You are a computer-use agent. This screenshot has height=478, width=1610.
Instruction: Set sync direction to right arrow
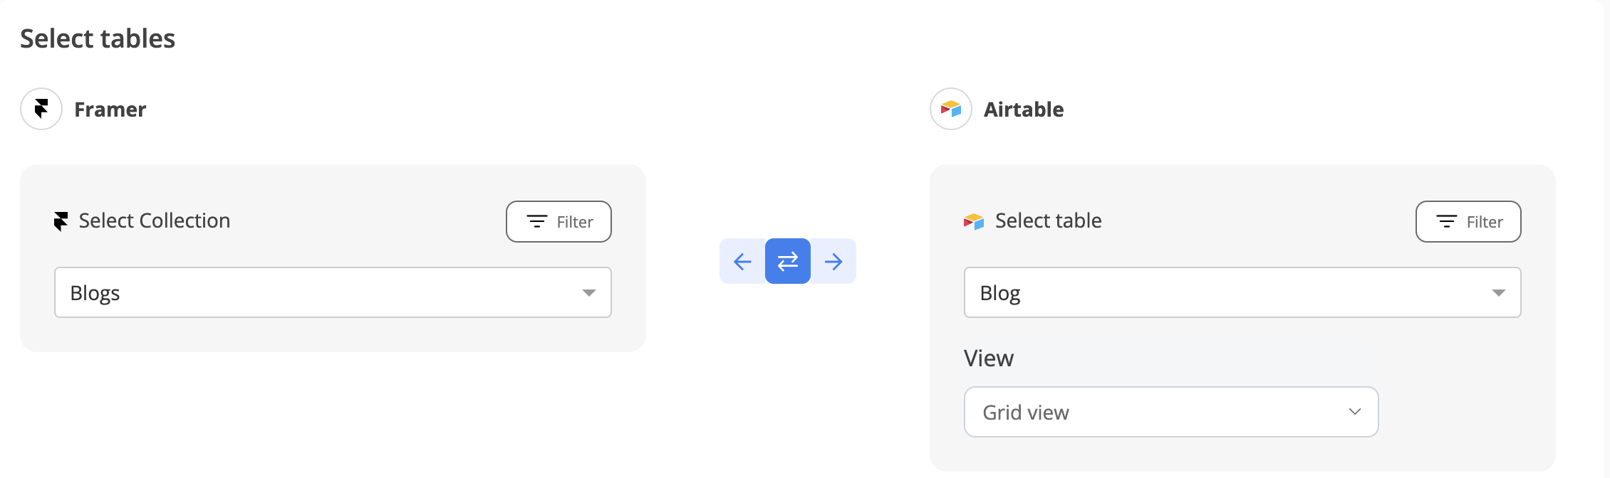(x=833, y=262)
